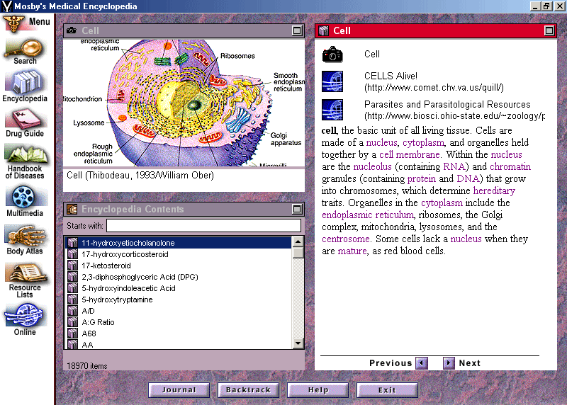Open the Body Atlas skeleton hand icon
Screen dimensions: 567x405
click(26, 236)
